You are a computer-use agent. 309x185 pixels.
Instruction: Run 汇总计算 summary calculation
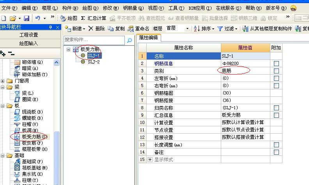click(94, 18)
